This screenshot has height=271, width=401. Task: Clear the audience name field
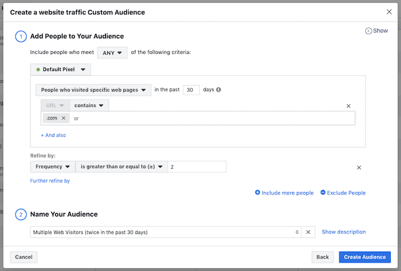click(308, 232)
